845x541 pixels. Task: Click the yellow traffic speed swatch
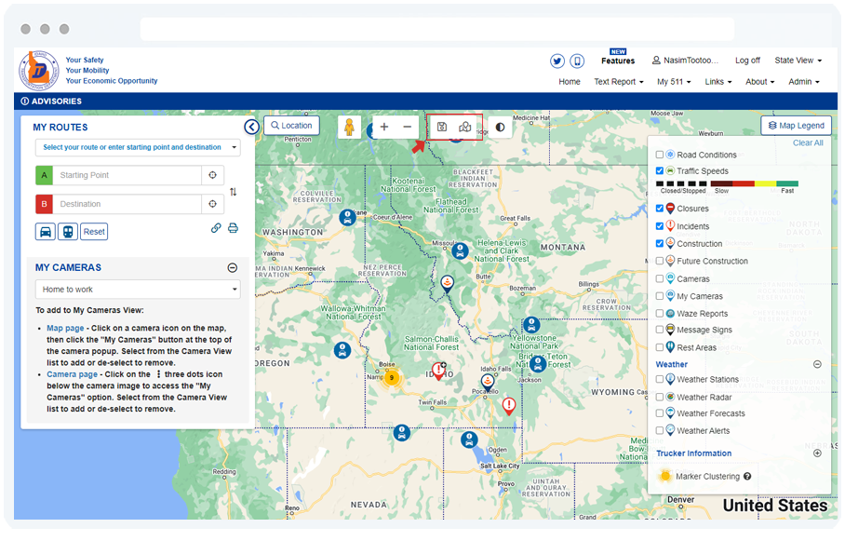pyautogui.click(x=765, y=184)
